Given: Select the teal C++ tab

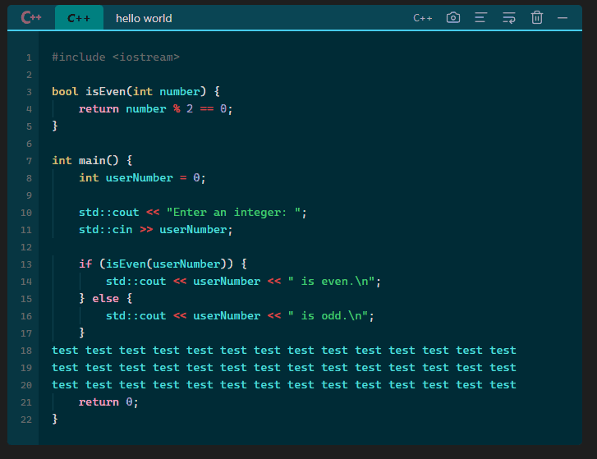Looking at the screenshot, I should 79,18.
